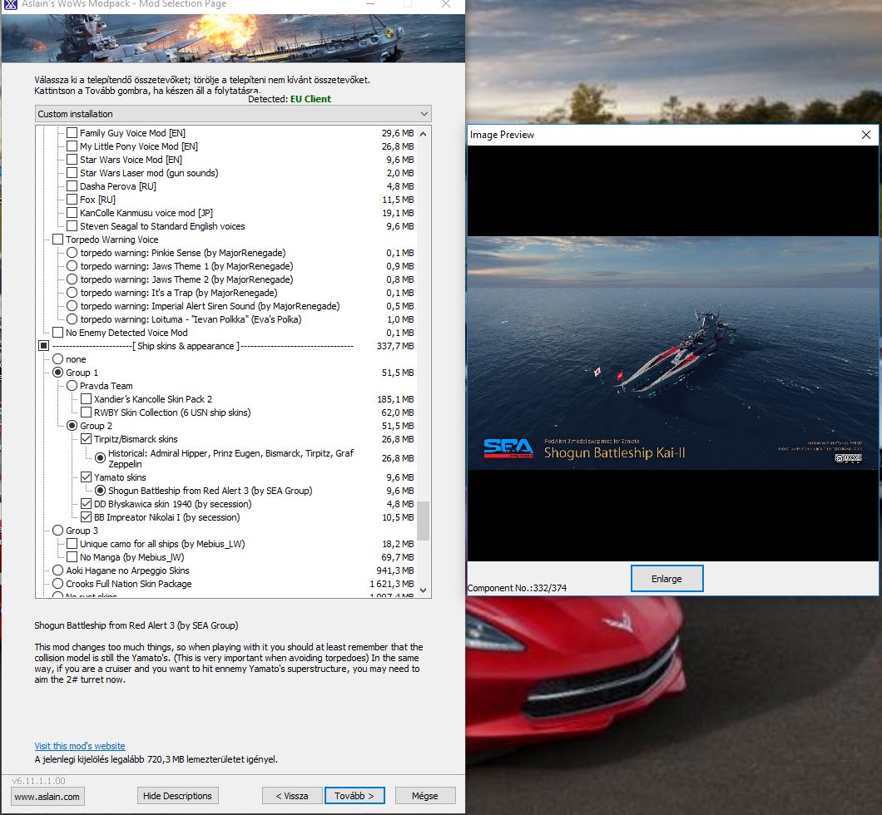Click the 'Component No.:332/374' label
This screenshot has height=815, width=882.
coord(517,588)
